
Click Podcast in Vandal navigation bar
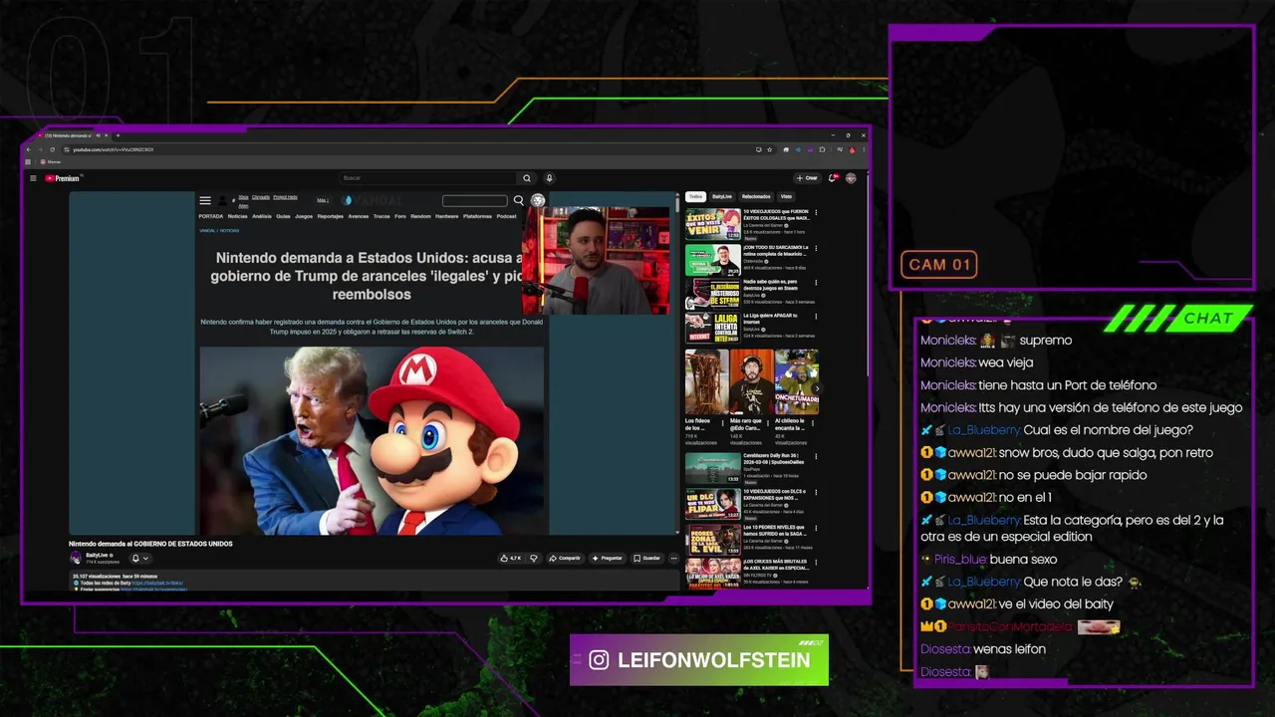point(507,216)
